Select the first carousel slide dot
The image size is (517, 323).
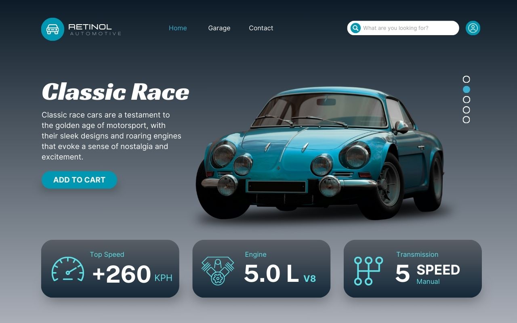466,79
